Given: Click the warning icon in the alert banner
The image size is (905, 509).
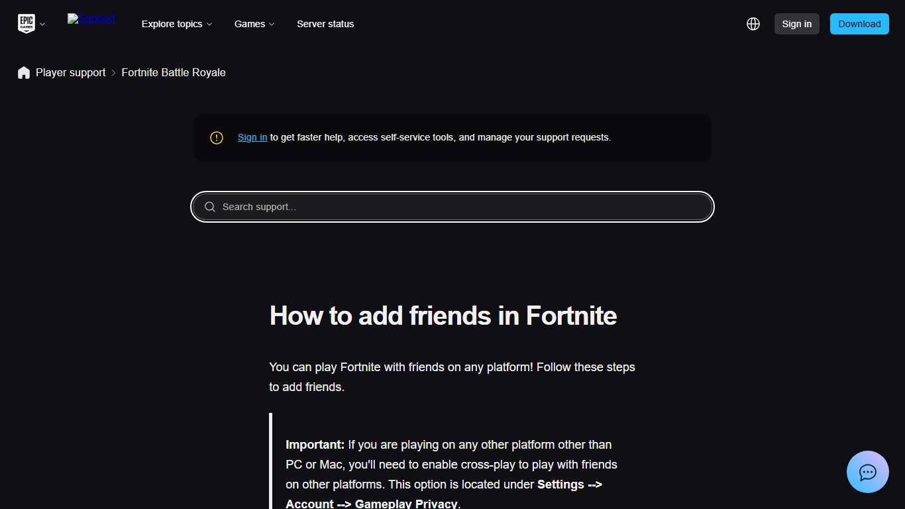Looking at the screenshot, I should (216, 137).
